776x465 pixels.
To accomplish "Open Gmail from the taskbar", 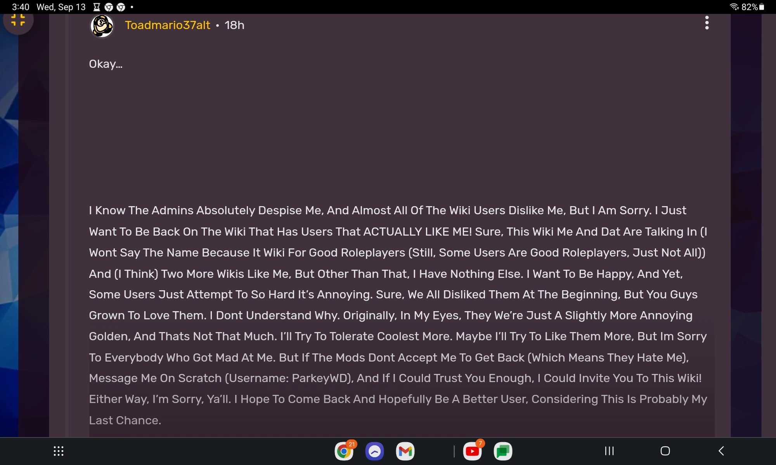I will (x=405, y=451).
